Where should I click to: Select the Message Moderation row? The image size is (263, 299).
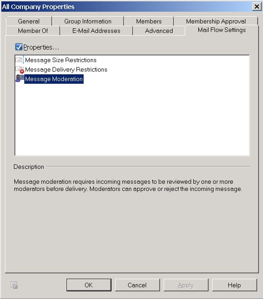click(54, 79)
